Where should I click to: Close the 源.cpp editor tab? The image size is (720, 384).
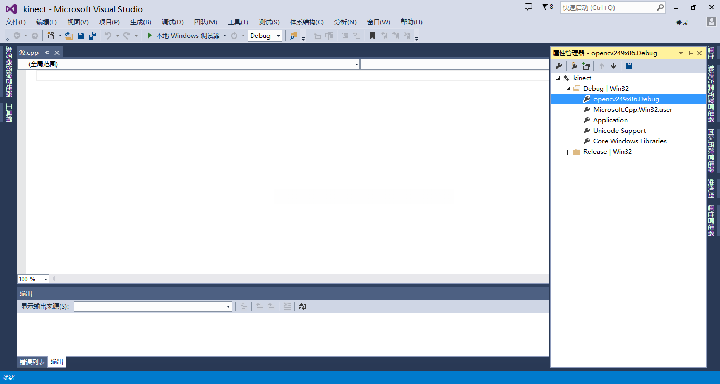57,53
